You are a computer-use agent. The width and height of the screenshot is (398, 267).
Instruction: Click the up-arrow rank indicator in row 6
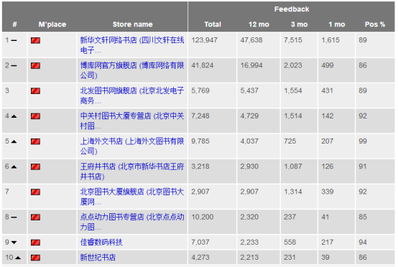click(14, 167)
